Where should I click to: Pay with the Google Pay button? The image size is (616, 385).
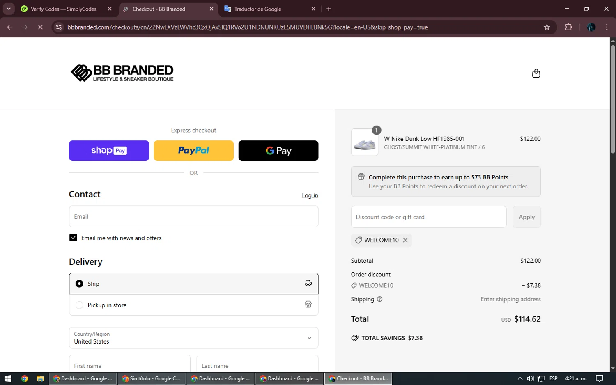[x=278, y=151]
